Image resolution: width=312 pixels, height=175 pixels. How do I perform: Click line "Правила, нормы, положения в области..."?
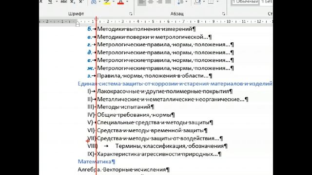click(153, 76)
